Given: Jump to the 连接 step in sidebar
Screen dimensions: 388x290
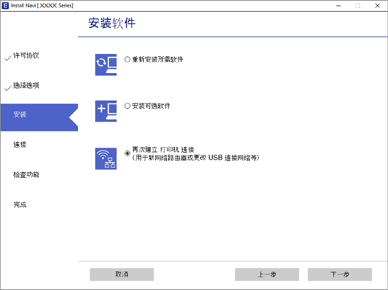Looking at the screenshot, I should [20, 144].
